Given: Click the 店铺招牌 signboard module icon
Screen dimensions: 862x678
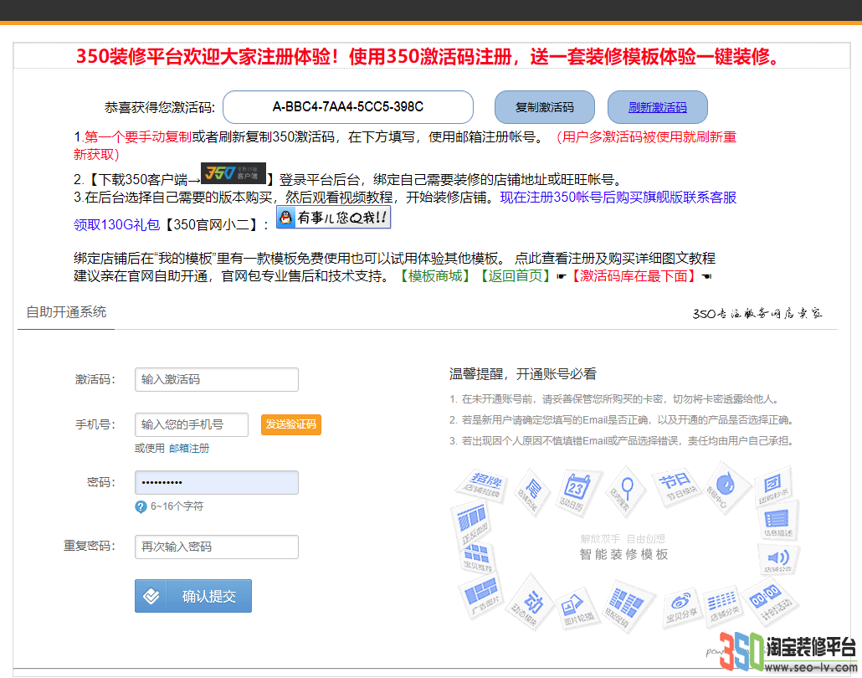Looking at the screenshot, I should pyautogui.click(x=482, y=485).
